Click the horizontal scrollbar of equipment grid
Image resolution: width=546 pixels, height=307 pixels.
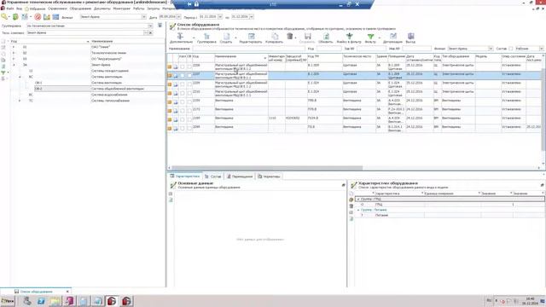coord(267,168)
